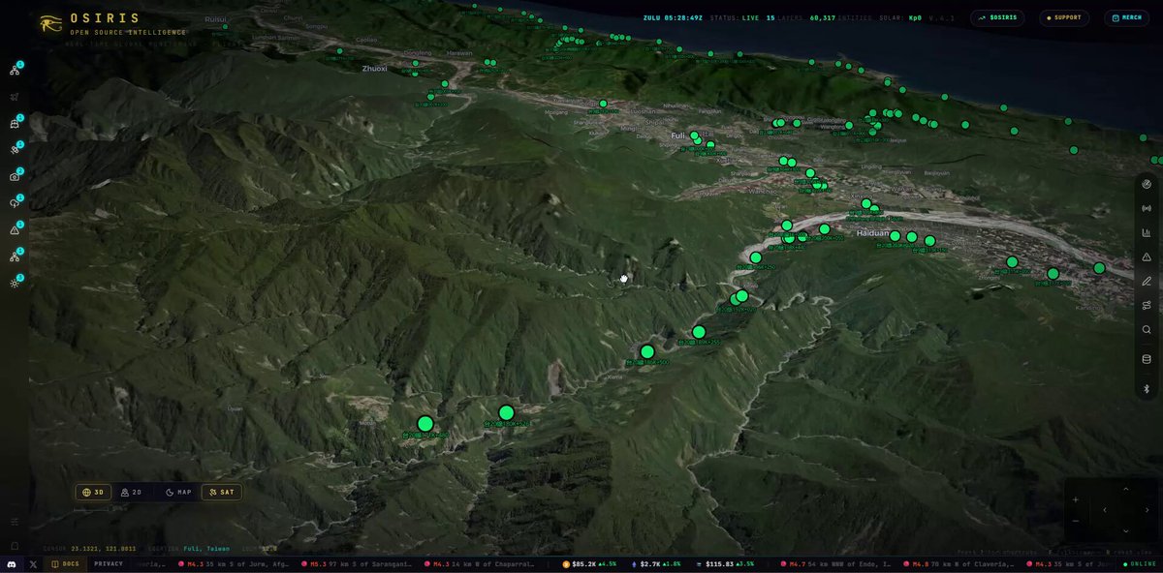This screenshot has width=1163, height=573.
Task: Open the MERCH button
Action: [x=1127, y=17]
